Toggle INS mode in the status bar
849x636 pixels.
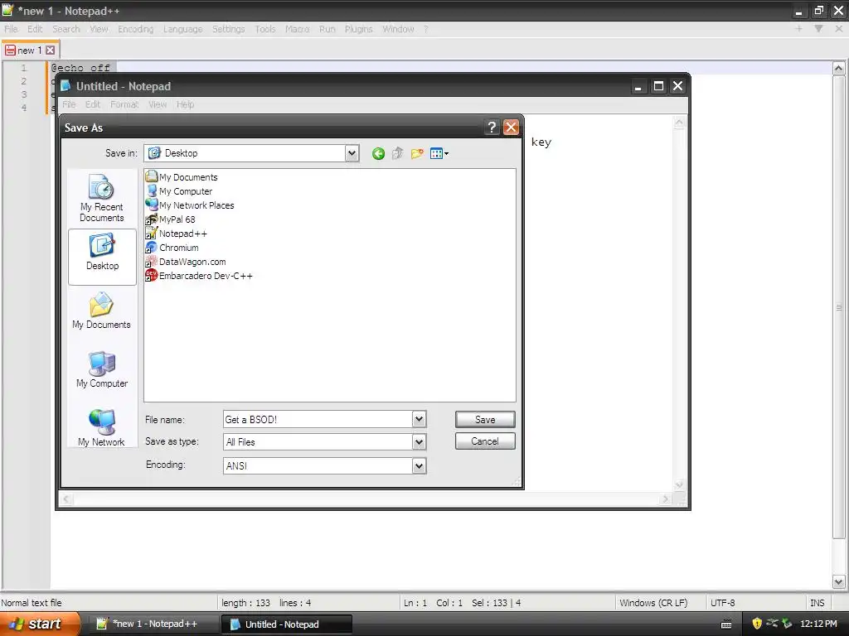[x=817, y=603]
